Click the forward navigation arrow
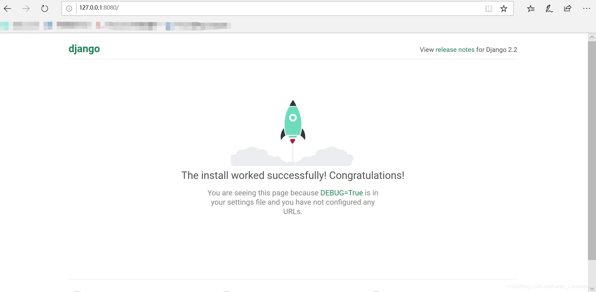The height and width of the screenshot is (292, 596). (x=26, y=9)
